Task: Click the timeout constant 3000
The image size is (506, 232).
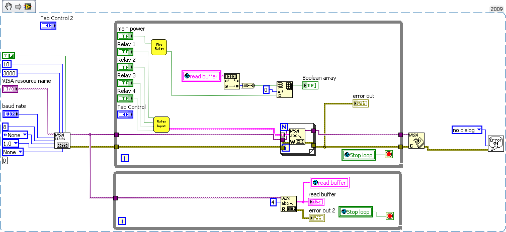Action: click(10, 73)
